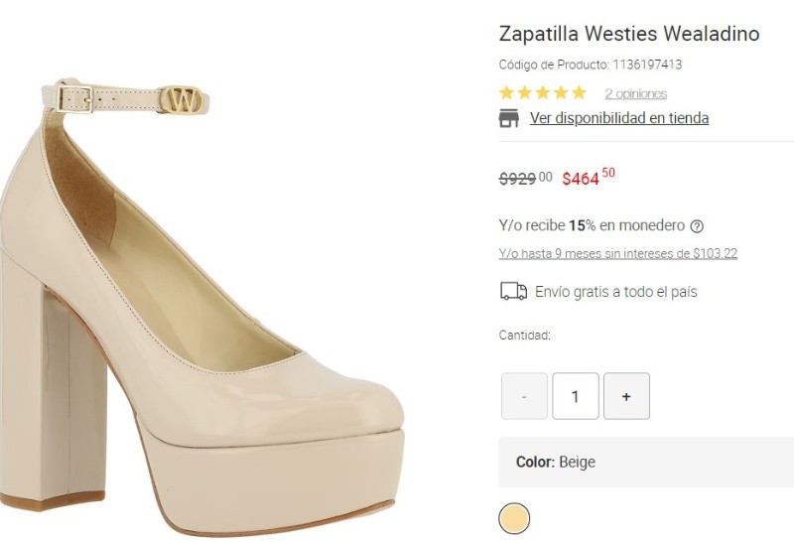Screen dimensions: 794x542
Task: Select the beige color swatch
Action: pyautogui.click(x=514, y=517)
